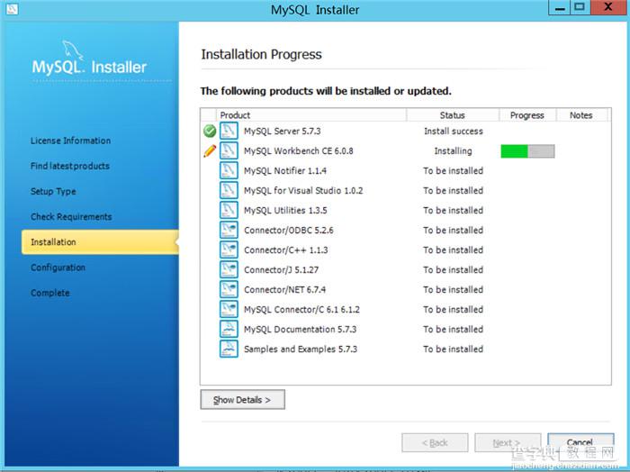Go to Check Requirements step
Viewport: 630px width, 472px height.
[x=71, y=217]
